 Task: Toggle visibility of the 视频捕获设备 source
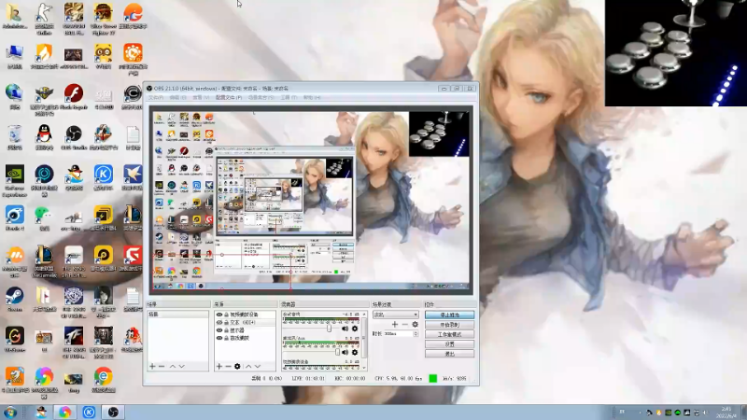coord(219,315)
